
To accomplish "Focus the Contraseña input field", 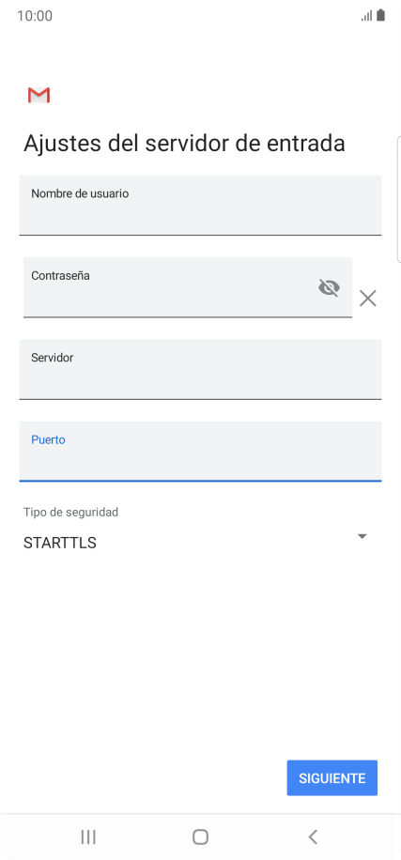I will coord(188,287).
